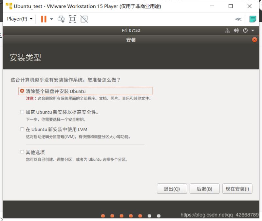262x221 pixels.
Task: Open the Player(P) dropdown arrow
Action: click(x=31, y=19)
